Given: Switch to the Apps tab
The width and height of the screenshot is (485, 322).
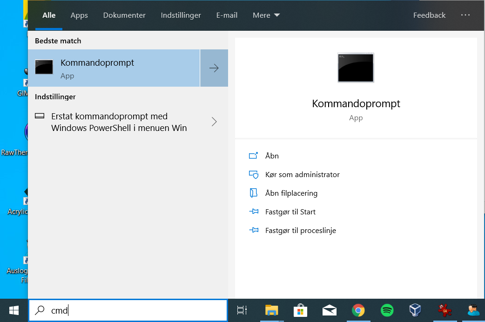Looking at the screenshot, I should 79,15.
